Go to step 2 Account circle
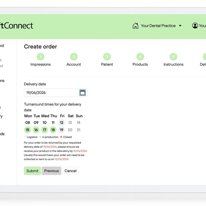206x206 pixels. click(74, 57)
